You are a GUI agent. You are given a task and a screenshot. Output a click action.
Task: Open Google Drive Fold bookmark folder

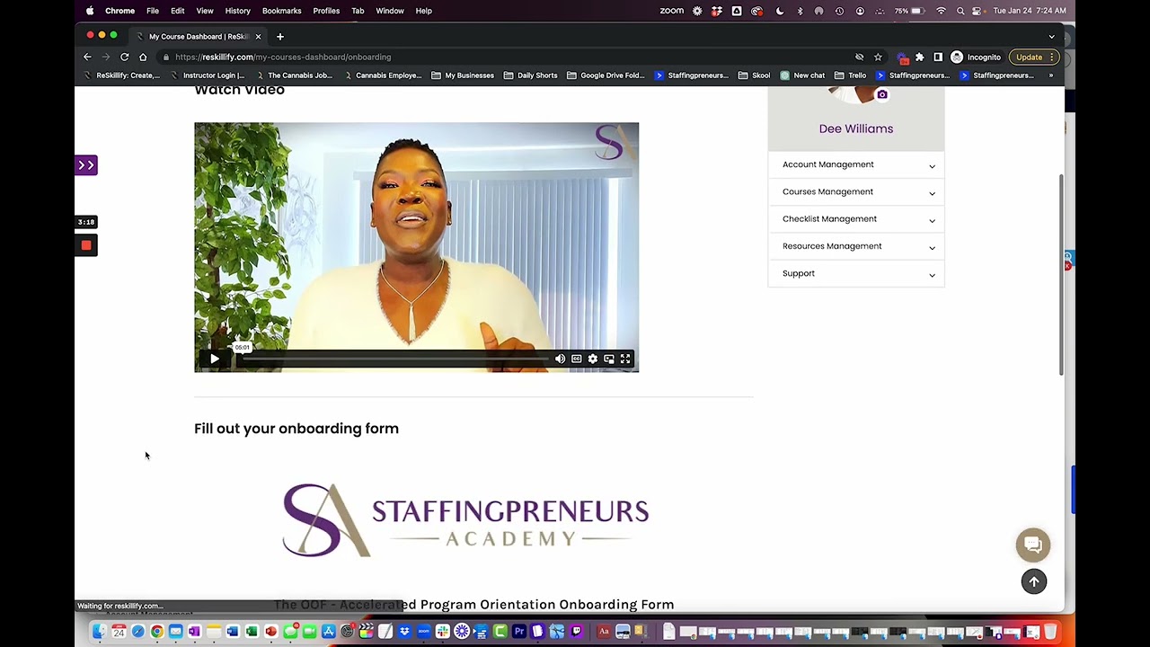(x=606, y=75)
